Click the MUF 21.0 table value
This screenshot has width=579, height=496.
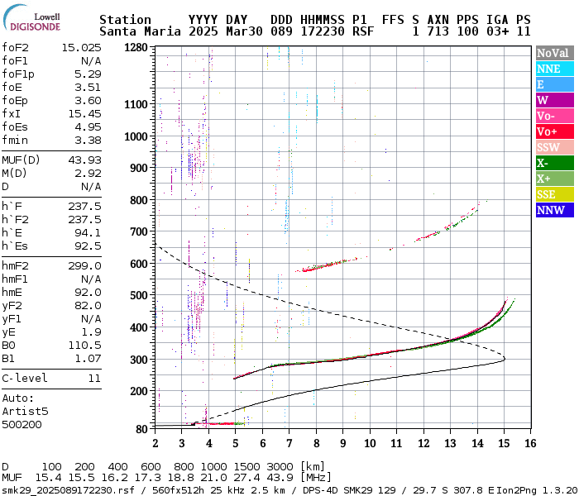coord(213,478)
